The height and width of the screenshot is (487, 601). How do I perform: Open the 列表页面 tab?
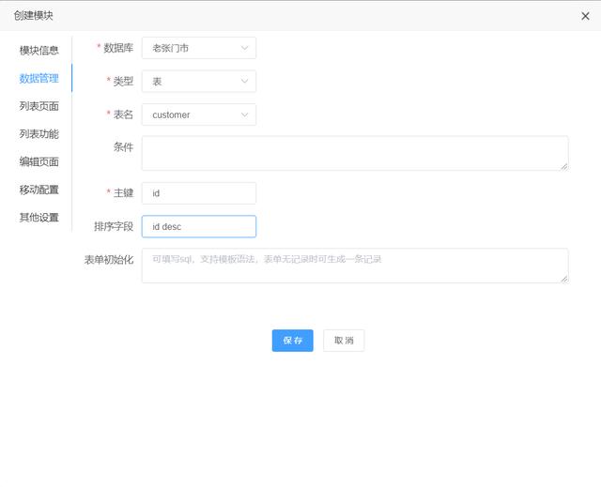[x=39, y=106]
